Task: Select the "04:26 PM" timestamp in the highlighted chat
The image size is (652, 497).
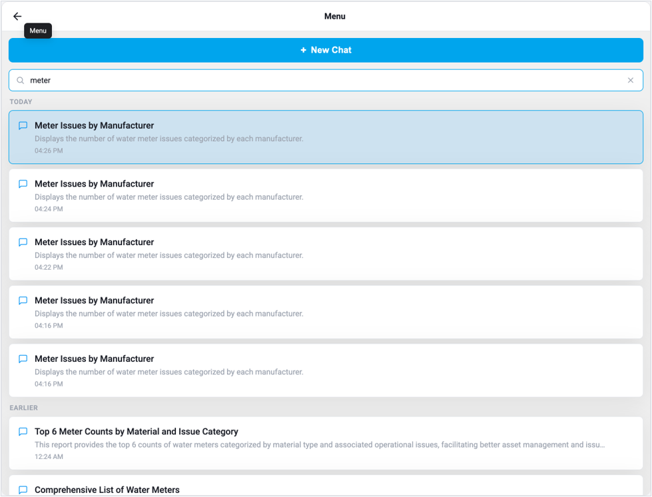Action: [49, 151]
